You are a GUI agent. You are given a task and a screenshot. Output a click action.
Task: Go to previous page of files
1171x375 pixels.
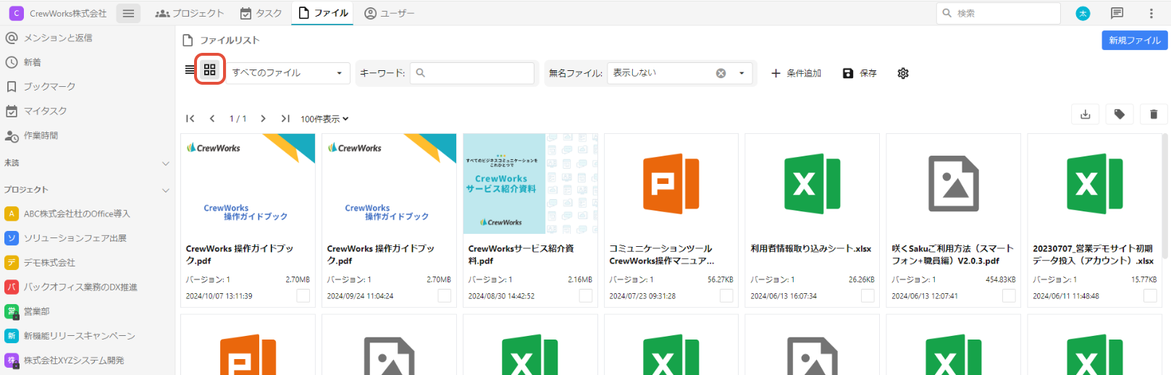click(x=212, y=119)
